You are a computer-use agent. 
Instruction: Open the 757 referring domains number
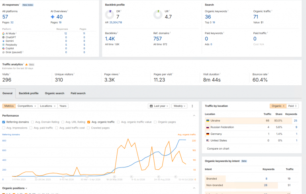coord(157,39)
